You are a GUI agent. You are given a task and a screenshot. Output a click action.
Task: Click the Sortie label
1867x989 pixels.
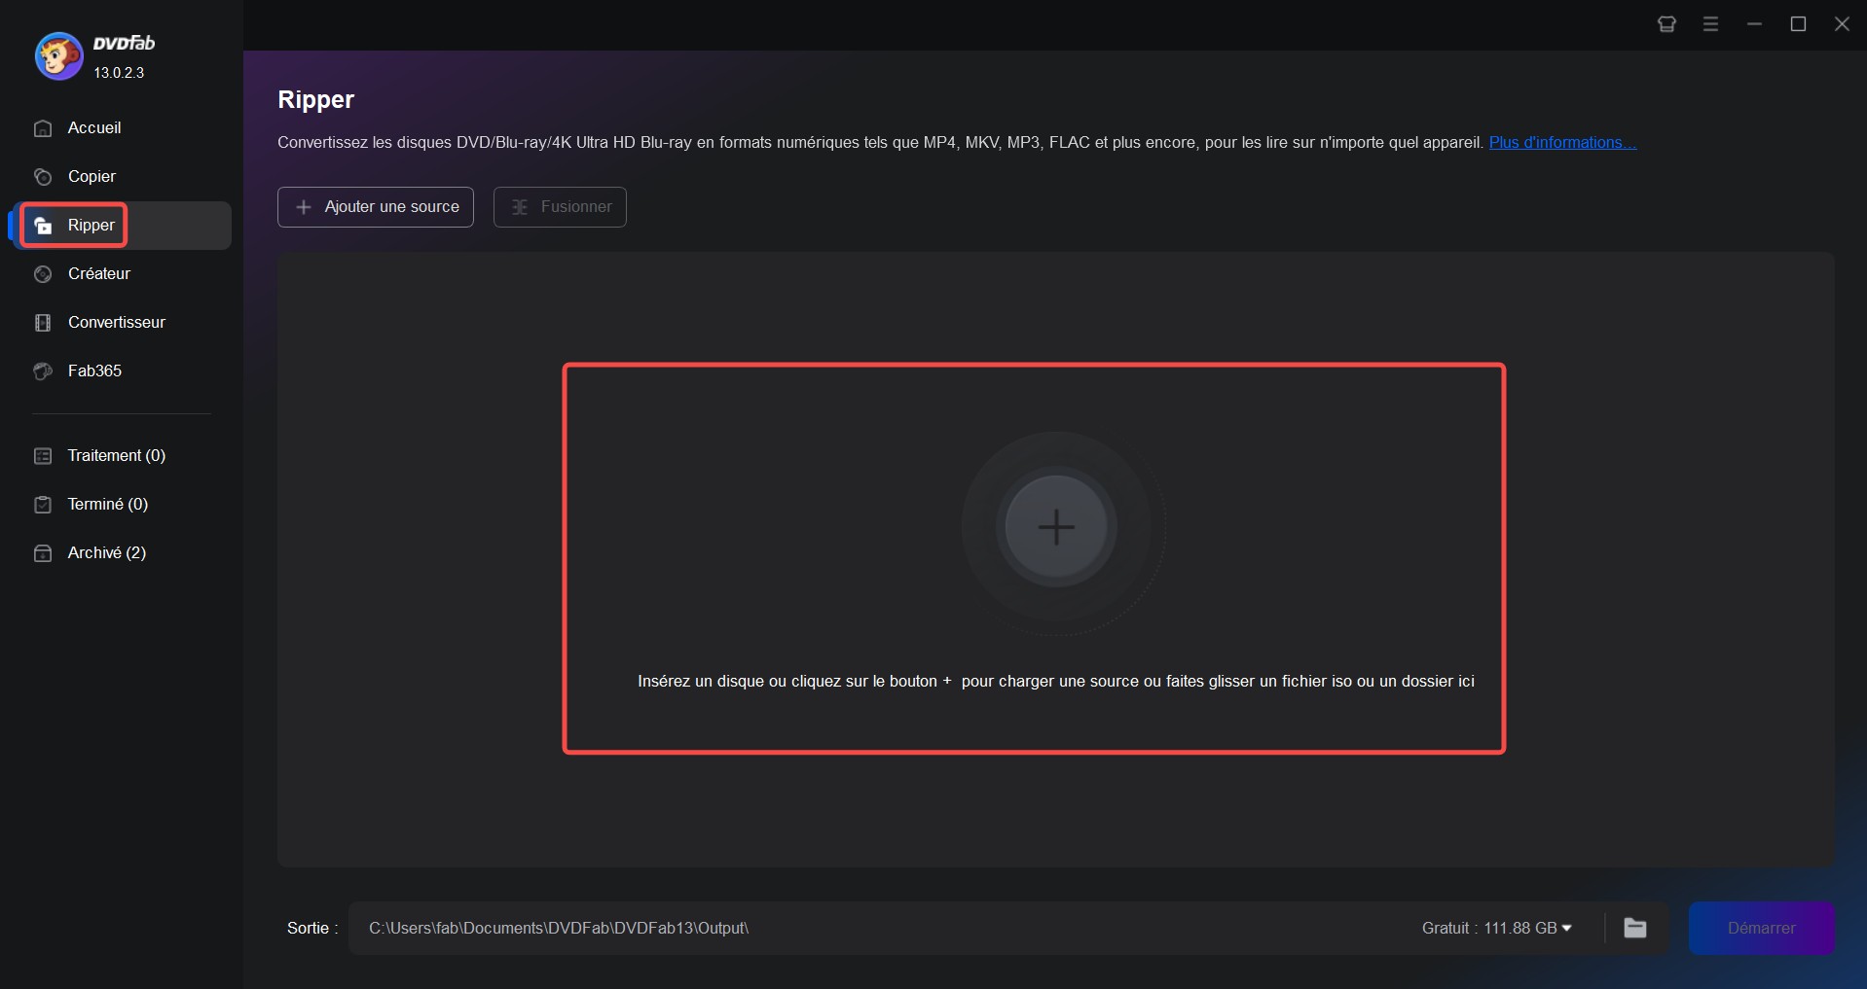[x=312, y=928]
